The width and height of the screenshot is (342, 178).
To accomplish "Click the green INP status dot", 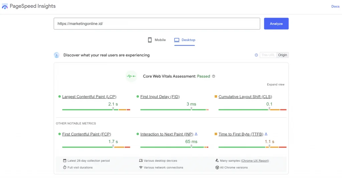I will click(138, 134).
